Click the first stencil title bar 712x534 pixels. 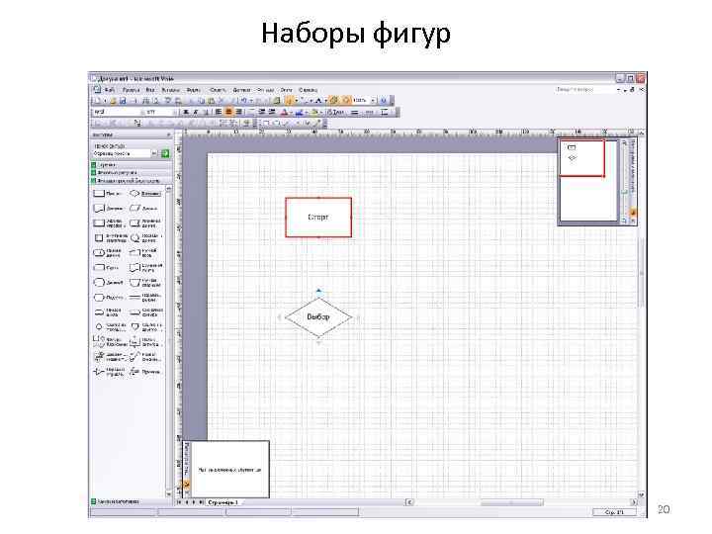pos(132,165)
